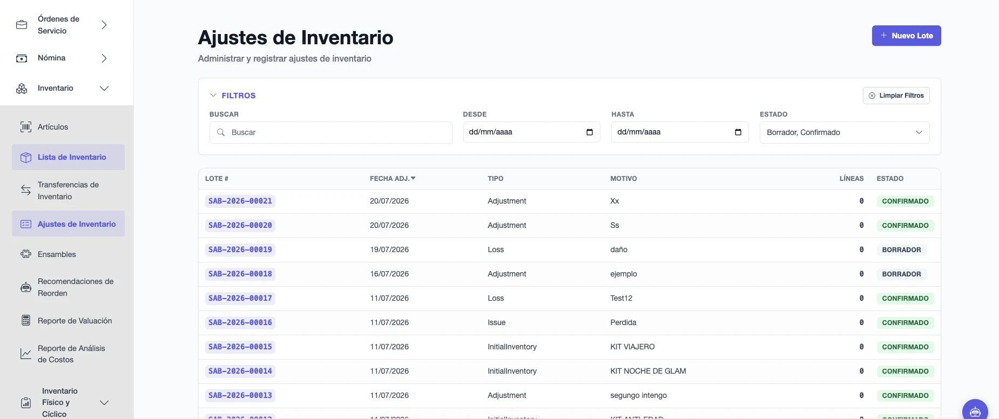Open batch SAB-2026-00021
The height and width of the screenshot is (419, 999).
tap(240, 201)
